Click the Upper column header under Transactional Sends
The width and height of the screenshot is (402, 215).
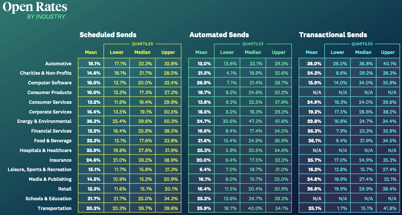tap(388, 52)
